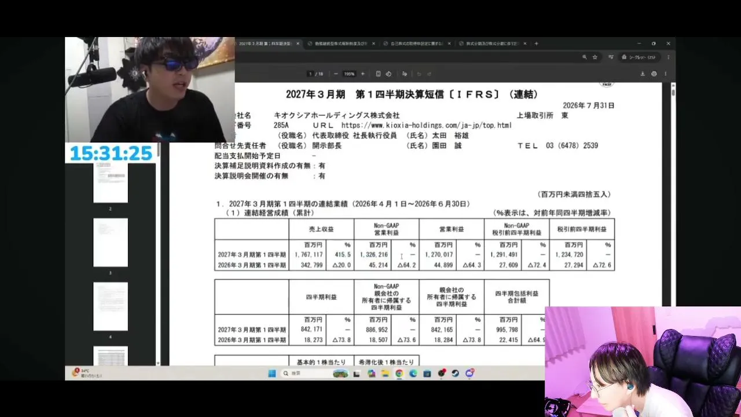This screenshot has width=741, height=417.
Task: Click the prior-year revenue value 342,799
Action: coord(310,265)
